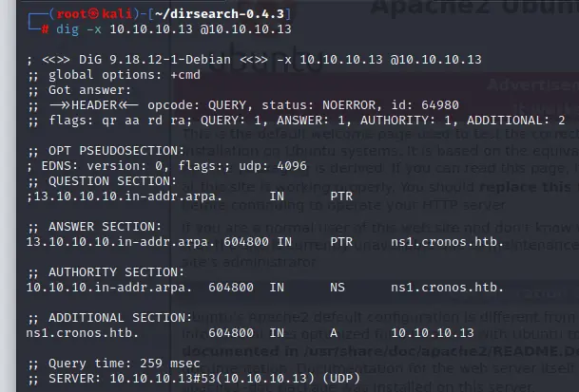Viewport: 579px width, 392px height.
Task: Click the ANSWER SECTION heading
Action: point(105,227)
